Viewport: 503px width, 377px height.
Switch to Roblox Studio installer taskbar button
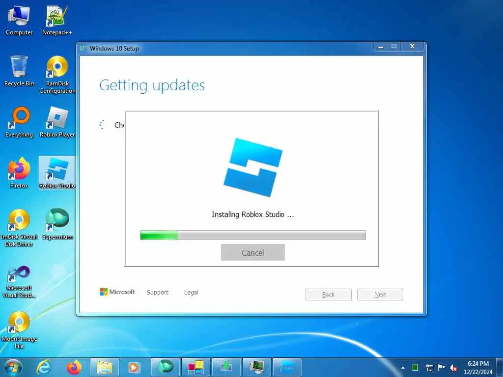pos(287,367)
